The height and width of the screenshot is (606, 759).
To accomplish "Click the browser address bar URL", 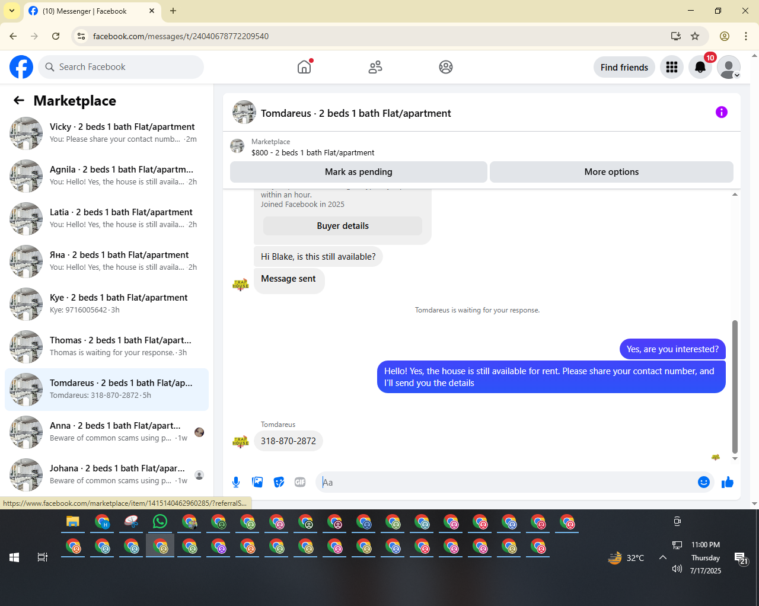I will click(x=181, y=36).
